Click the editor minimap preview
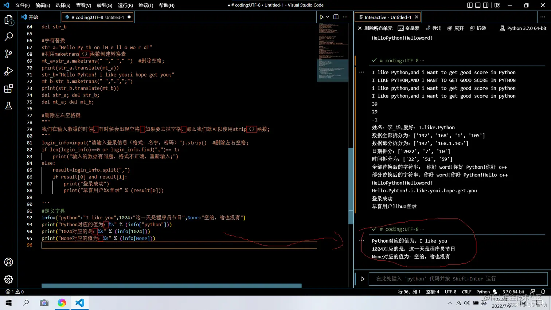551x310 pixels. (333, 52)
